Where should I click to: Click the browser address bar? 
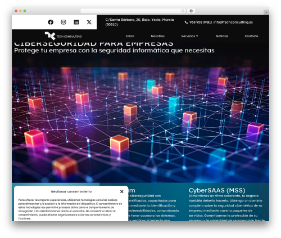click(x=133, y=11)
